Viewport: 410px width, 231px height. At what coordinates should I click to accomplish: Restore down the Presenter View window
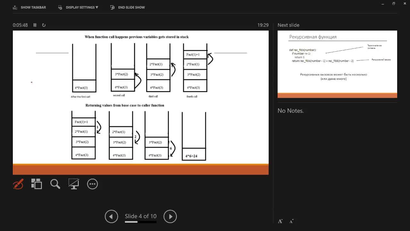coord(394,4)
